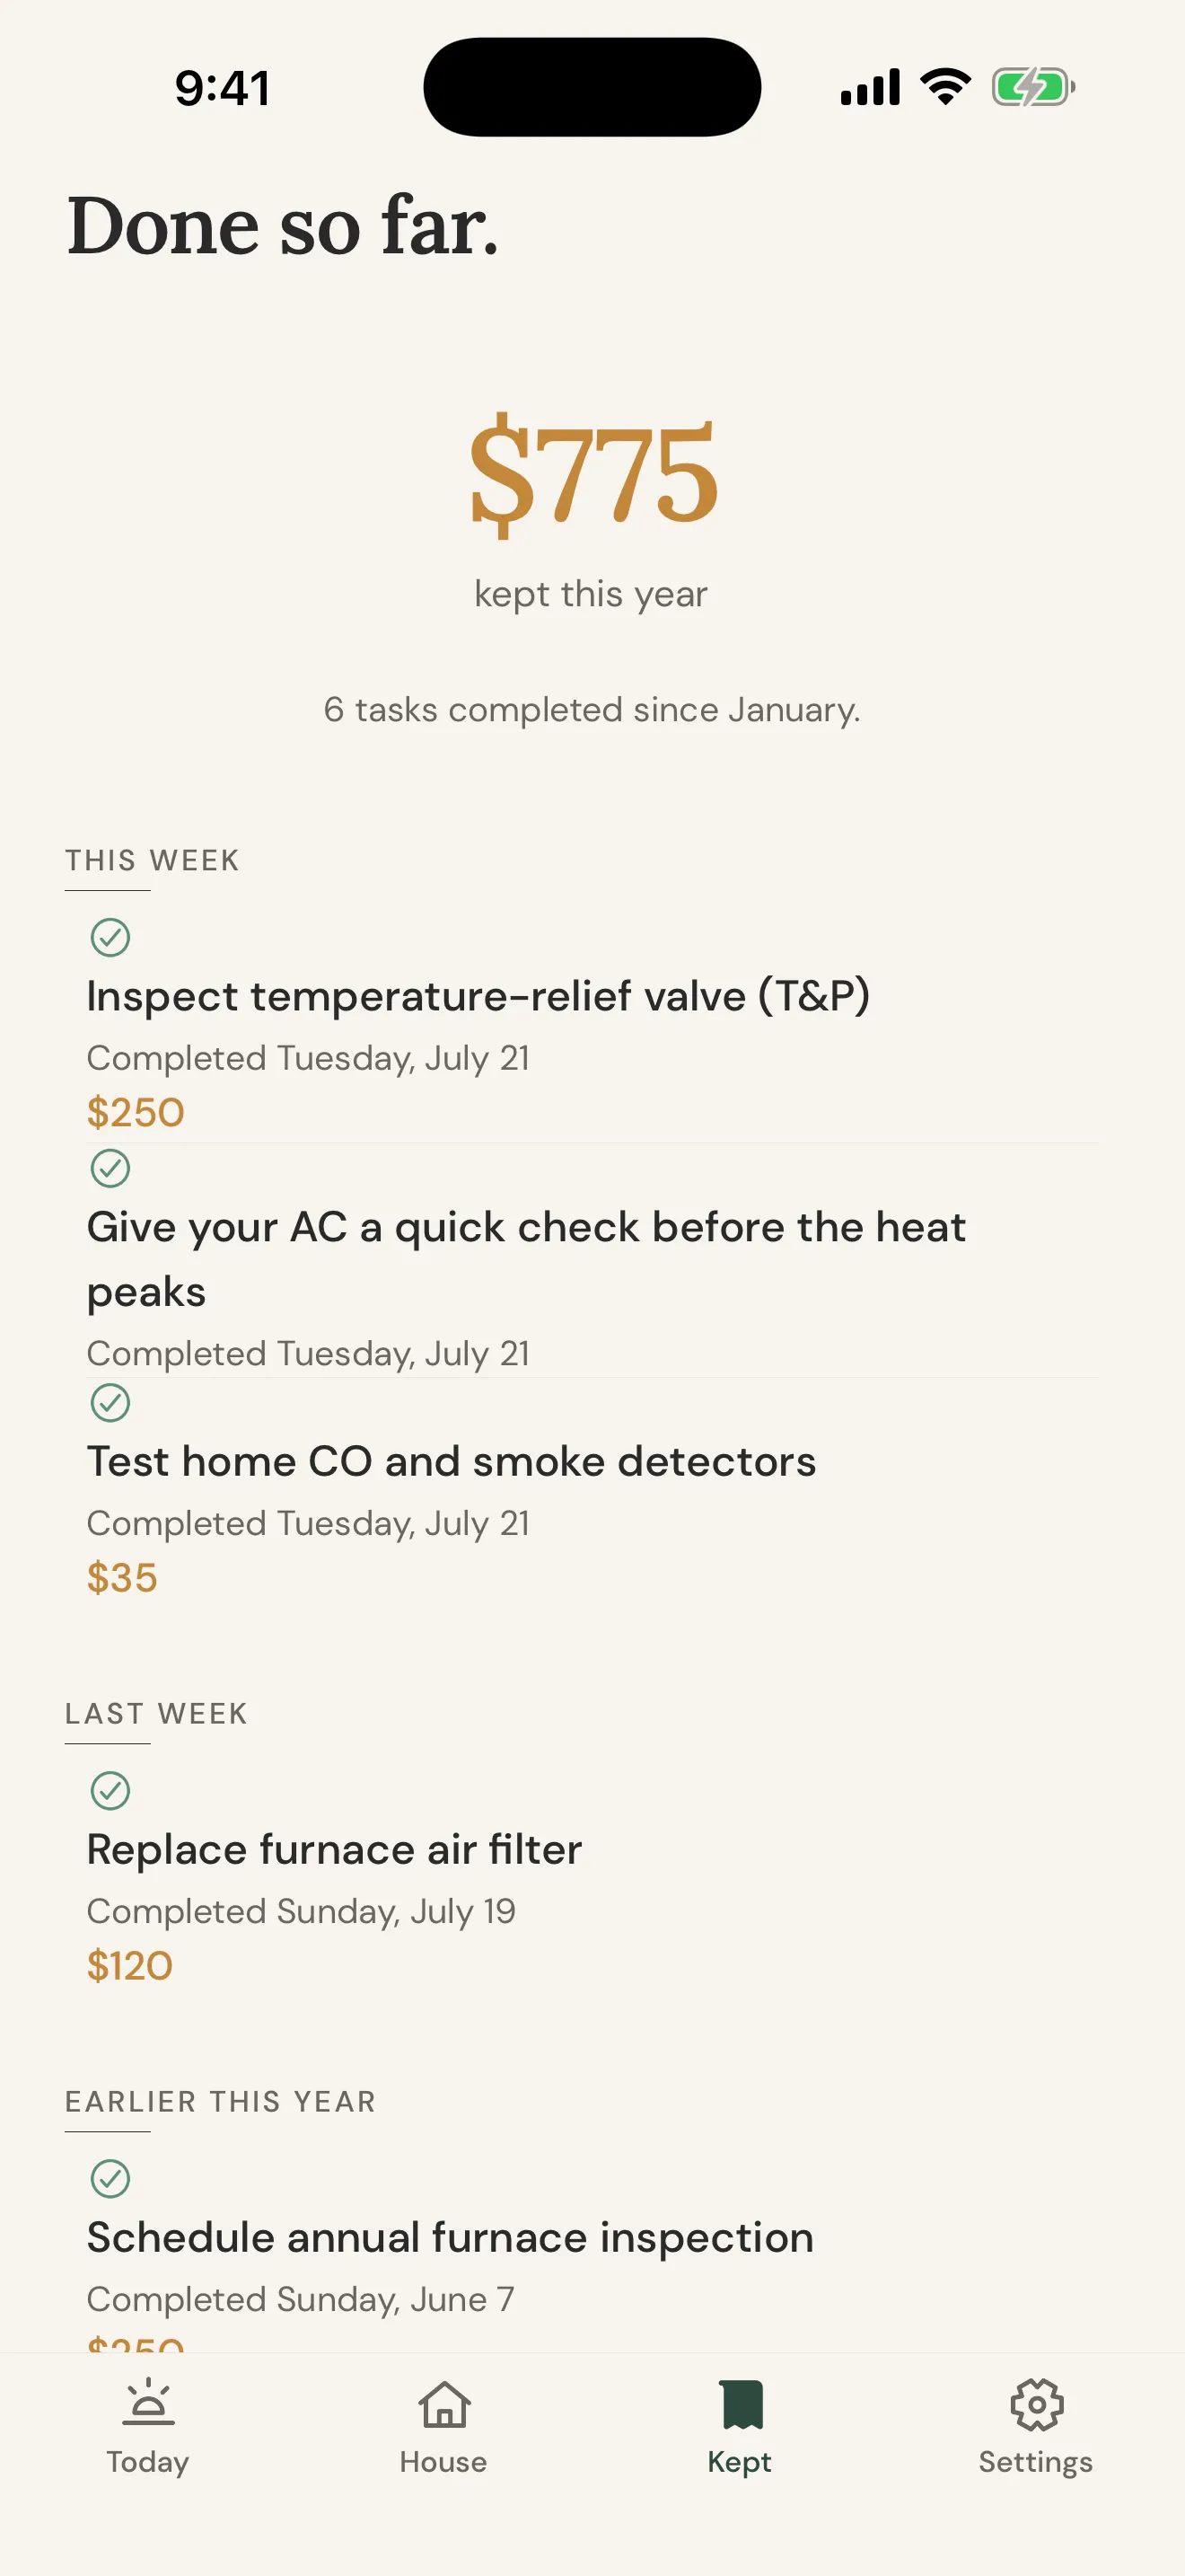Viewport: 1185px width, 2576px height.
Task: Open the Settings gear icon
Action: click(1036, 2404)
